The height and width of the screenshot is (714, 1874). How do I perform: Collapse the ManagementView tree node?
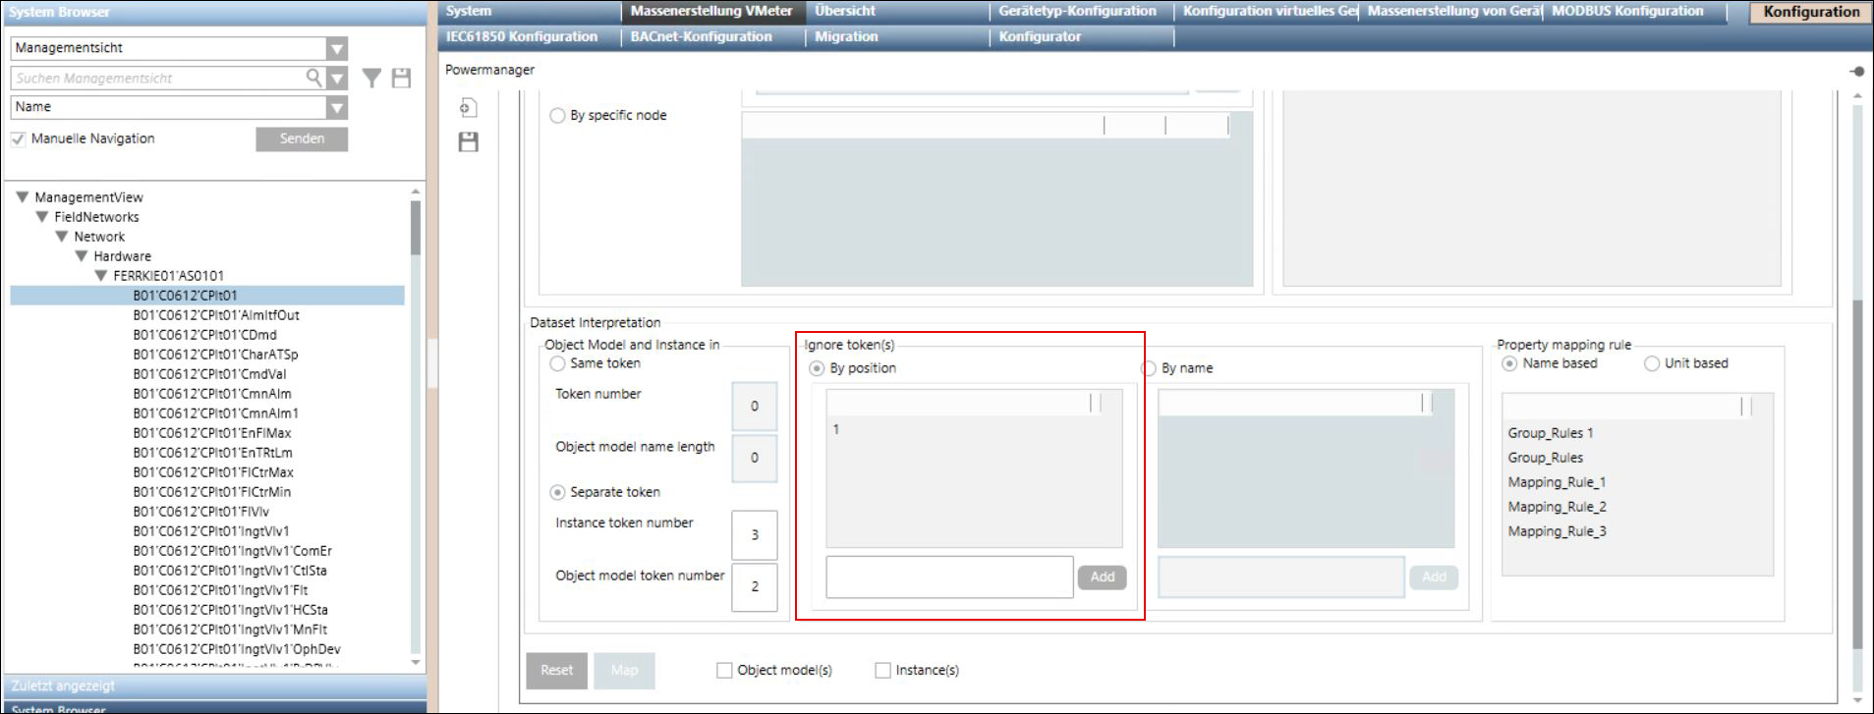coord(23,197)
